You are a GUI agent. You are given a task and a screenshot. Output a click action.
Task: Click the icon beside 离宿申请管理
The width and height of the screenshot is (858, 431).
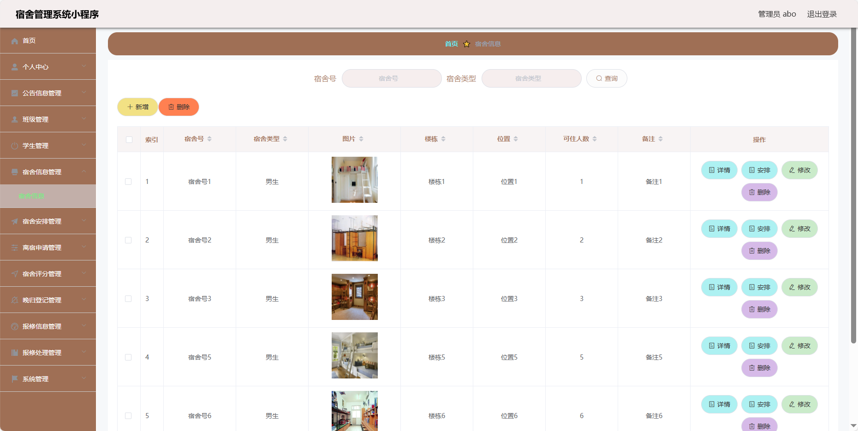click(15, 248)
